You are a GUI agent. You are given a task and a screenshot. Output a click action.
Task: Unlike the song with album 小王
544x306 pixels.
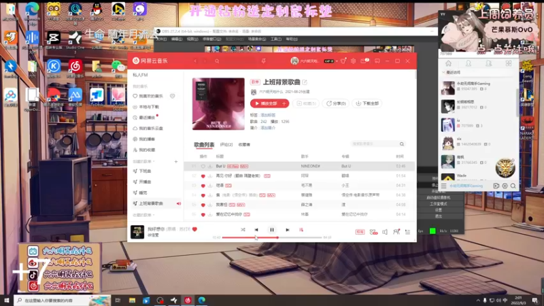tap(203, 186)
